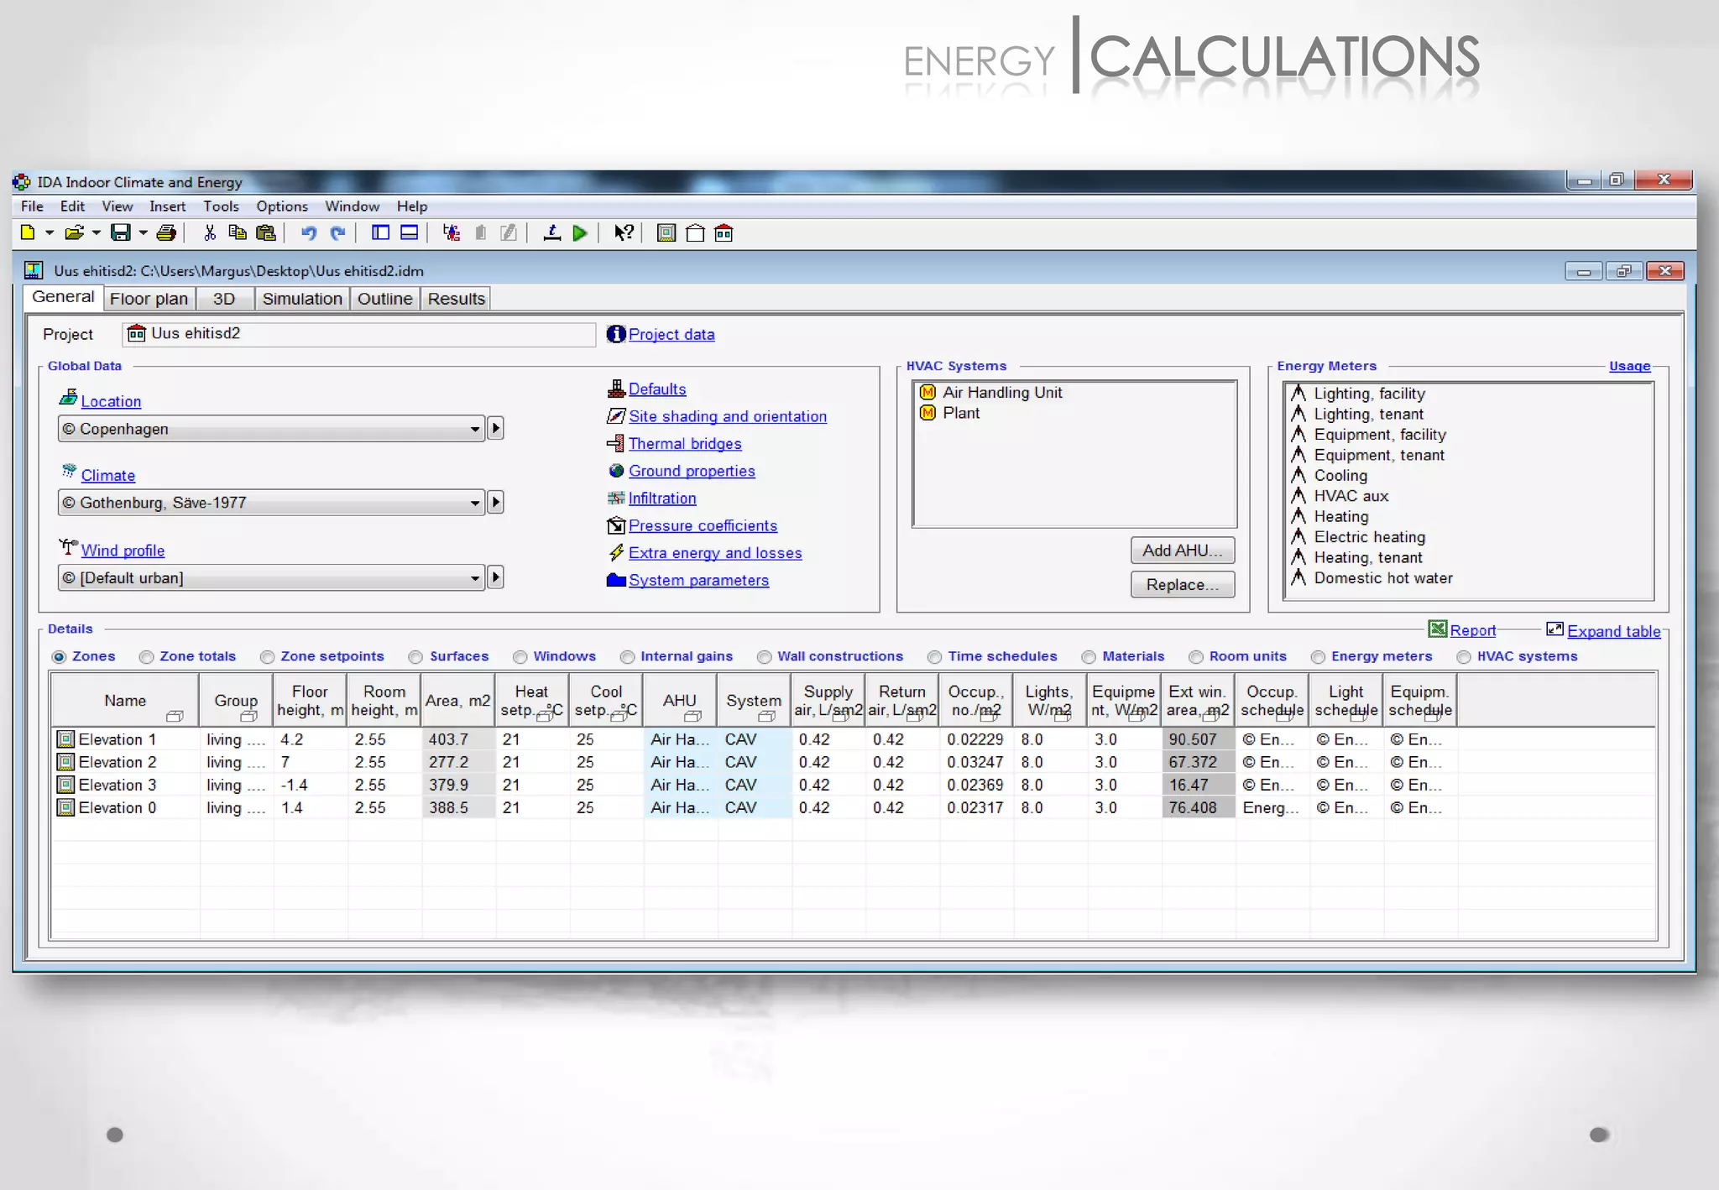This screenshot has height=1190, width=1719.
Task: Select the Energy meters radio button
Action: (x=1318, y=657)
